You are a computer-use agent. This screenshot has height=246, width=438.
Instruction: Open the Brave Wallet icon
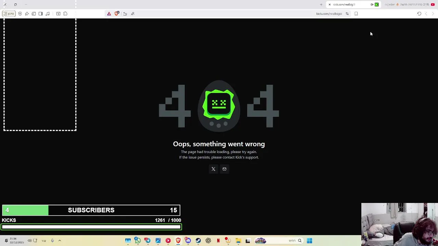click(x=34, y=14)
